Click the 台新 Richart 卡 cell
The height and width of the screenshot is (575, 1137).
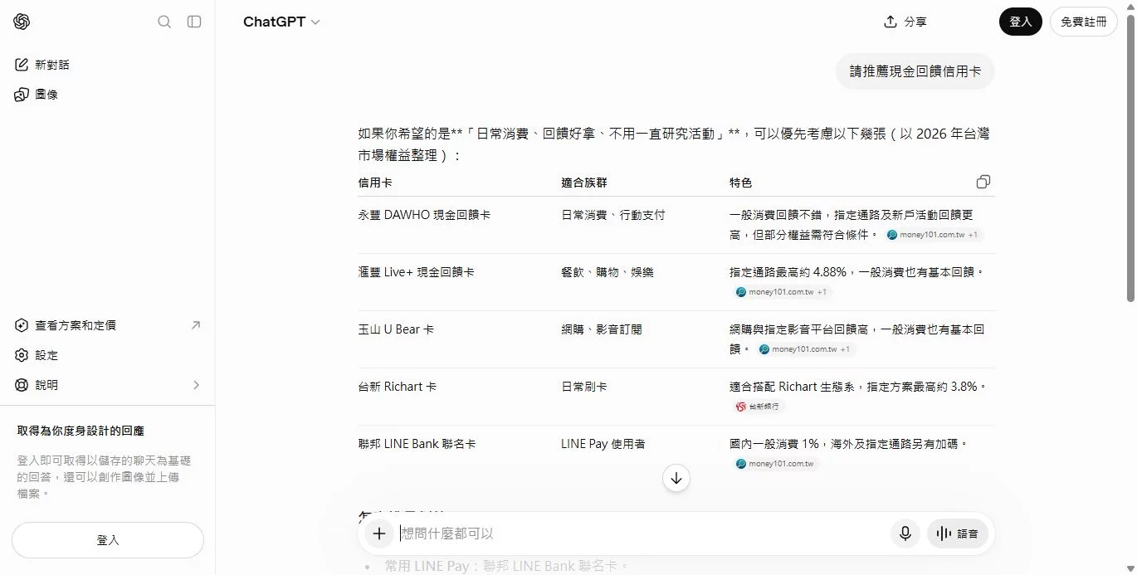pyautogui.click(x=398, y=387)
